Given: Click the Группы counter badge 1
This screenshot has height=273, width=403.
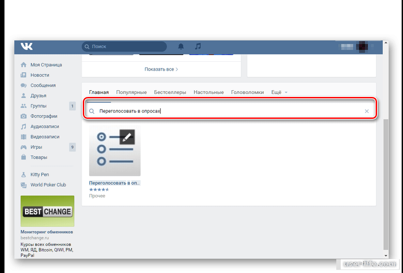Looking at the screenshot, I should (x=72, y=106).
